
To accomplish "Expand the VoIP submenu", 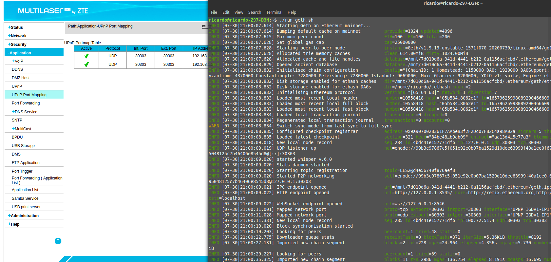I will [17, 61].
